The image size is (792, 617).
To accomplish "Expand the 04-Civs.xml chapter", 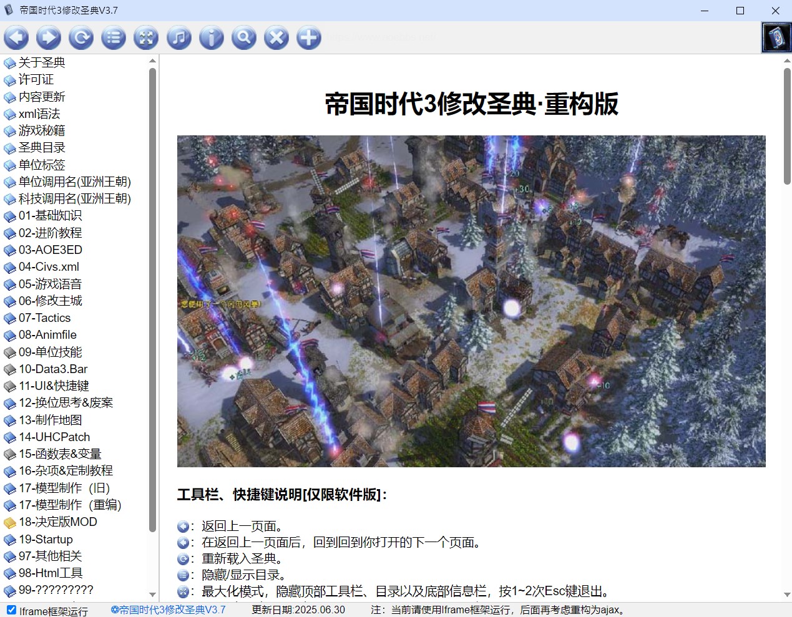I will tap(49, 266).
